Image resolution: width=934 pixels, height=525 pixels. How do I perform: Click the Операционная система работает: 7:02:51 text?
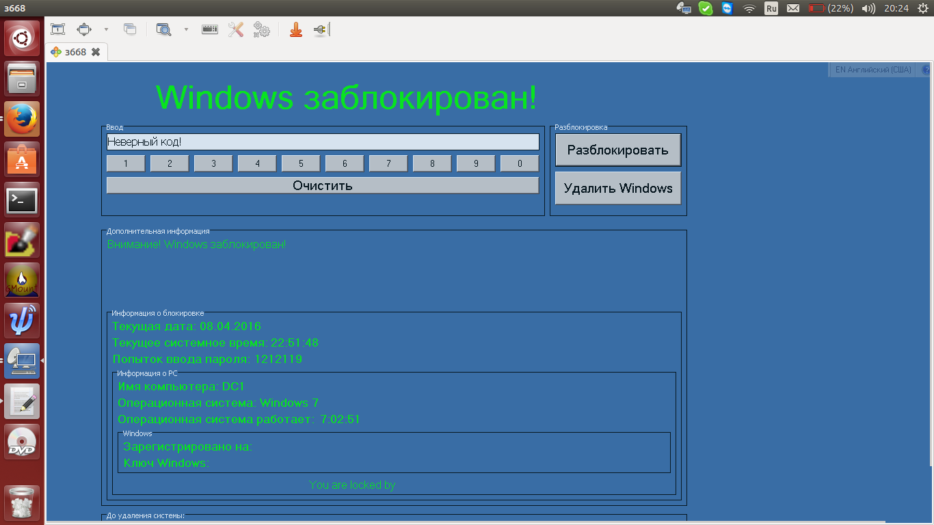pyautogui.click(x=239, y=419)
